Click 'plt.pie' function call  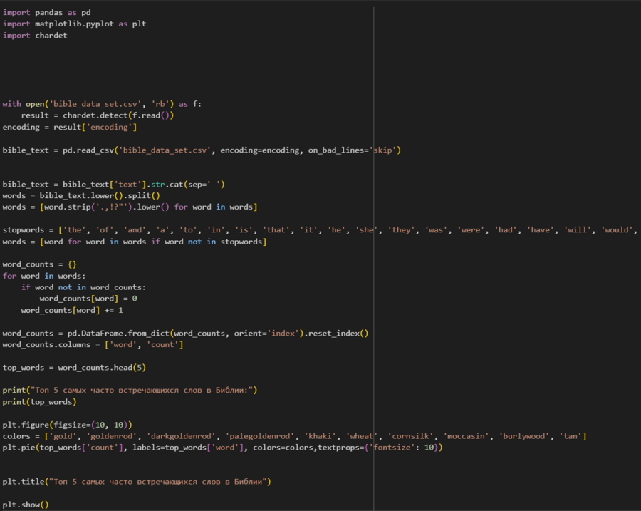(x=19, y=448)
